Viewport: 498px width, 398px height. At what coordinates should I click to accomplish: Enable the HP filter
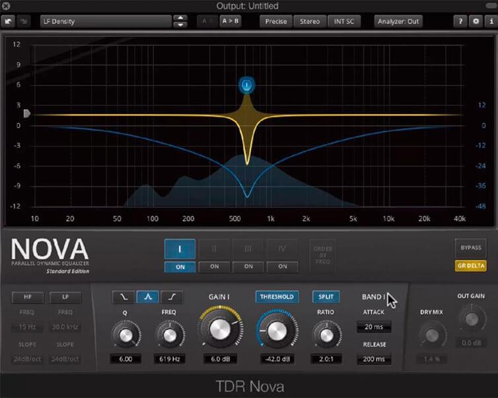[x=28, y=298]
